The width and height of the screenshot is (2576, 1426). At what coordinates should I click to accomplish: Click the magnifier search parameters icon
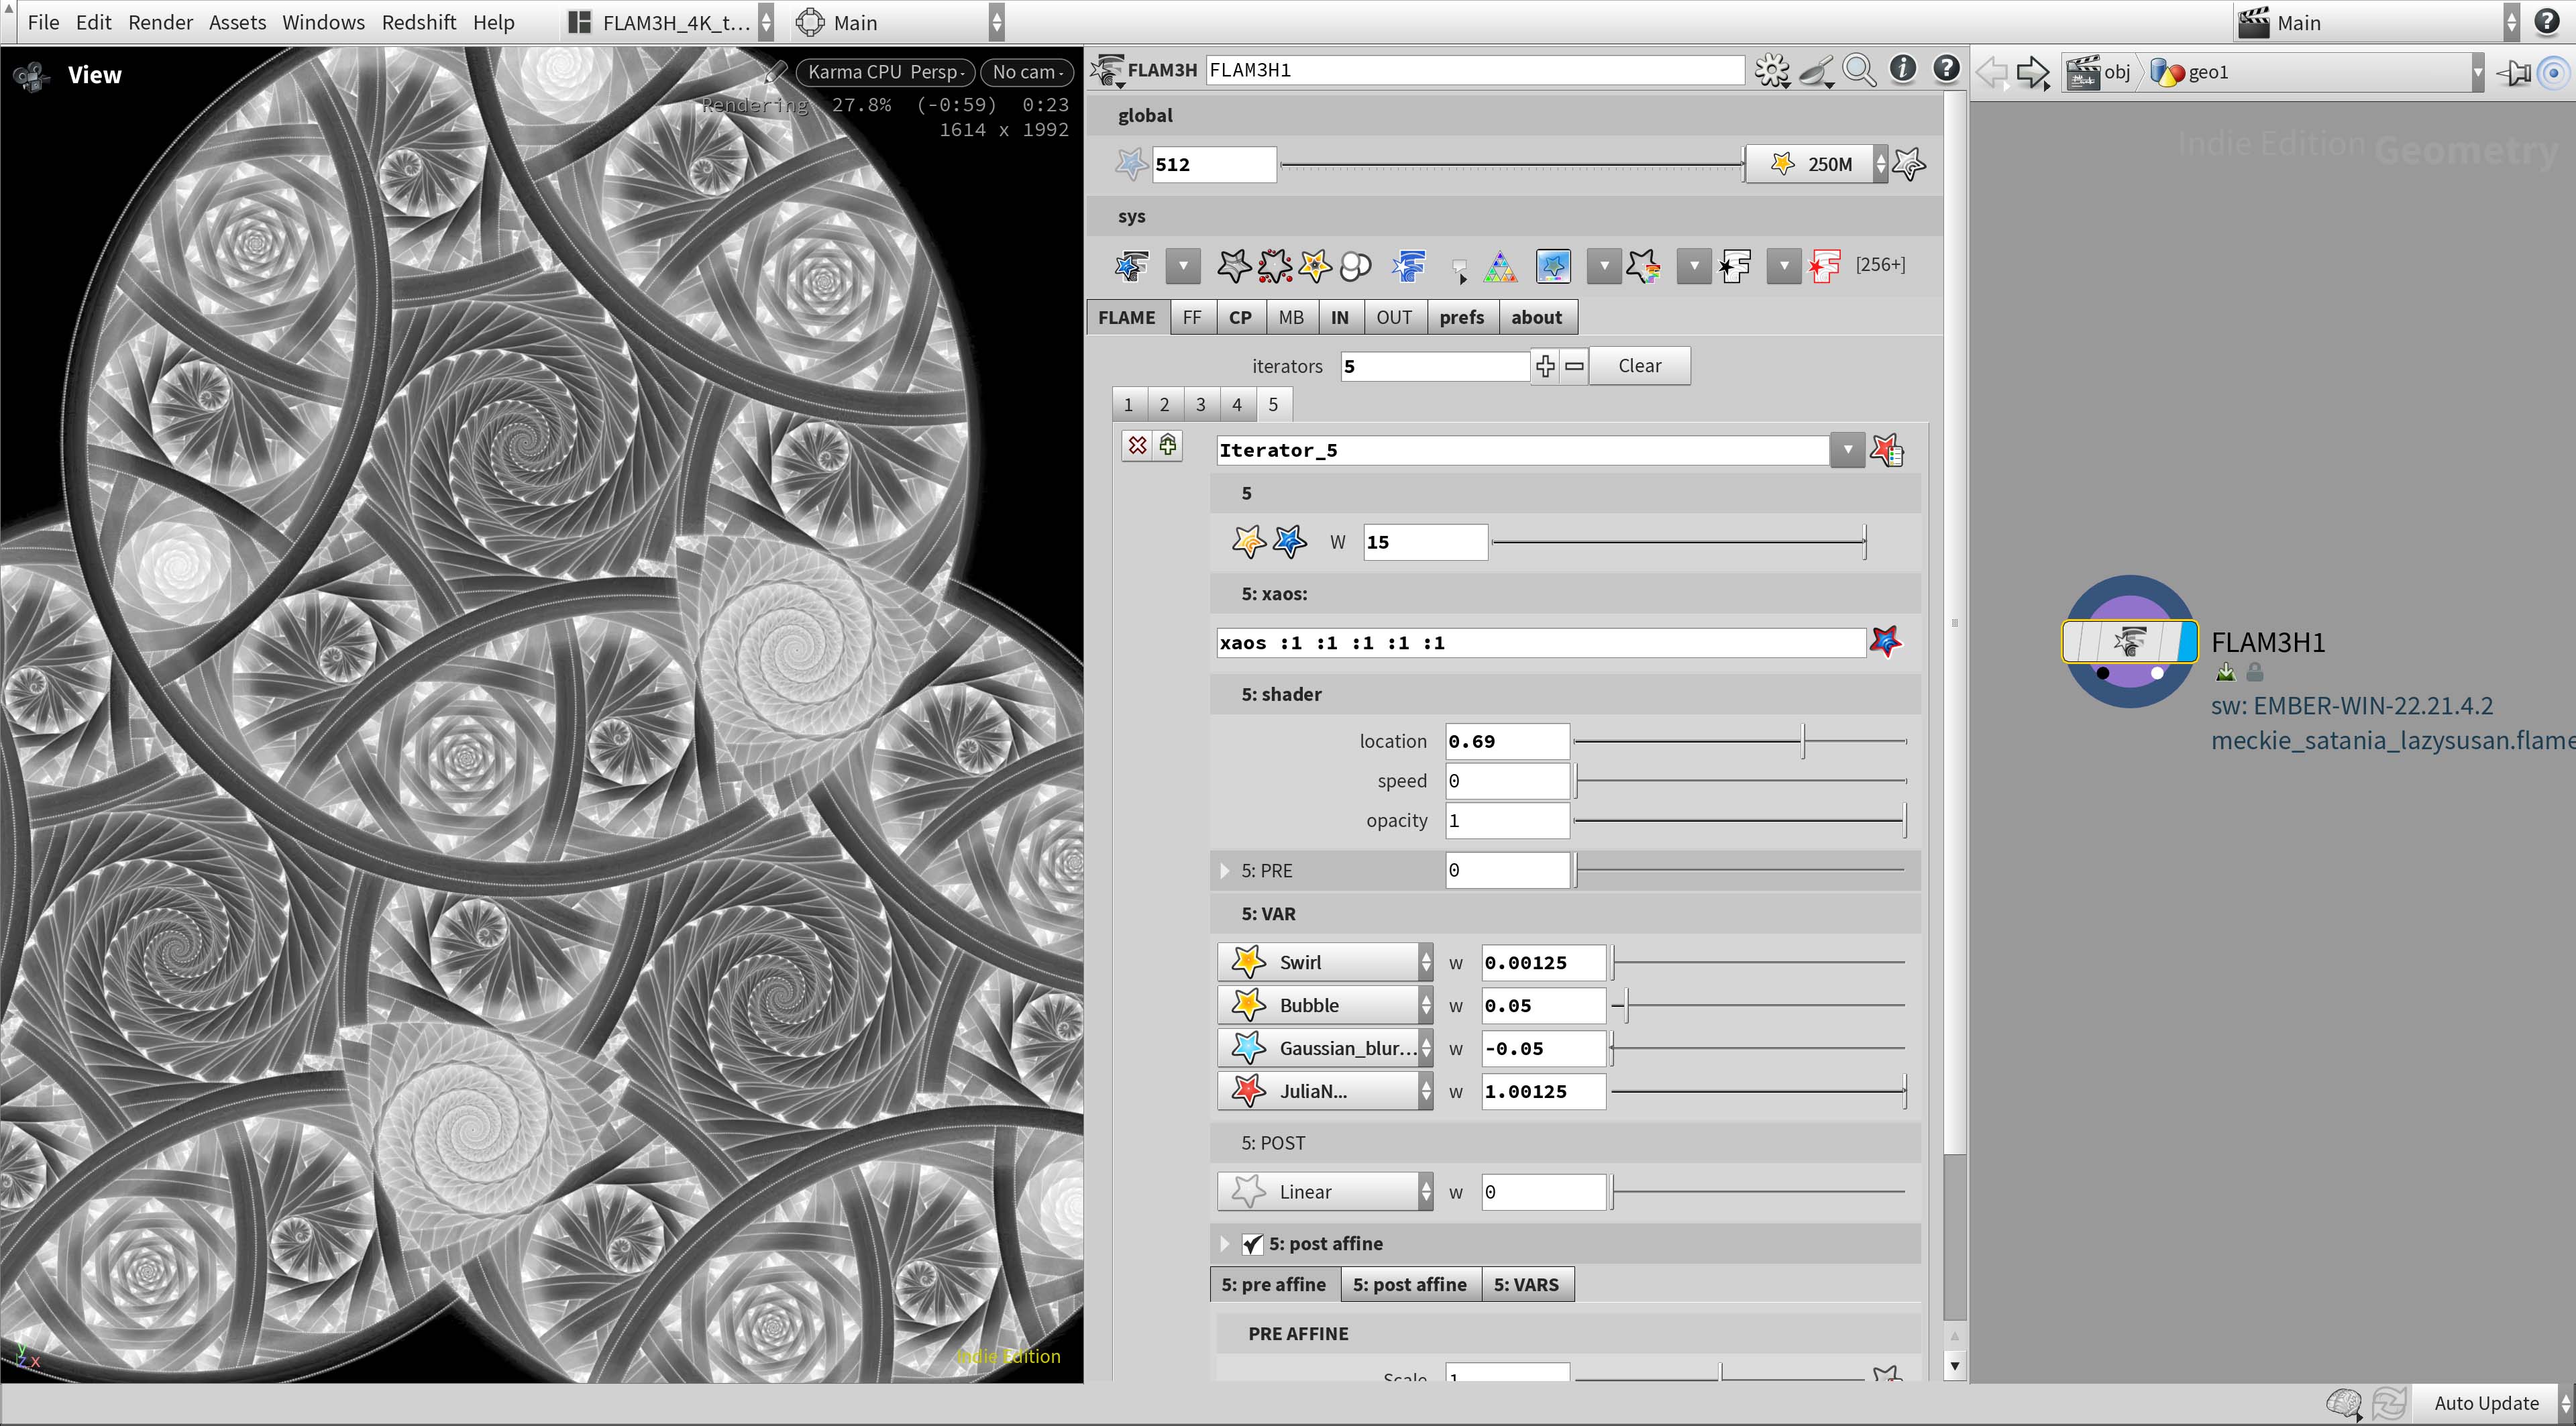pos(1859,70)
